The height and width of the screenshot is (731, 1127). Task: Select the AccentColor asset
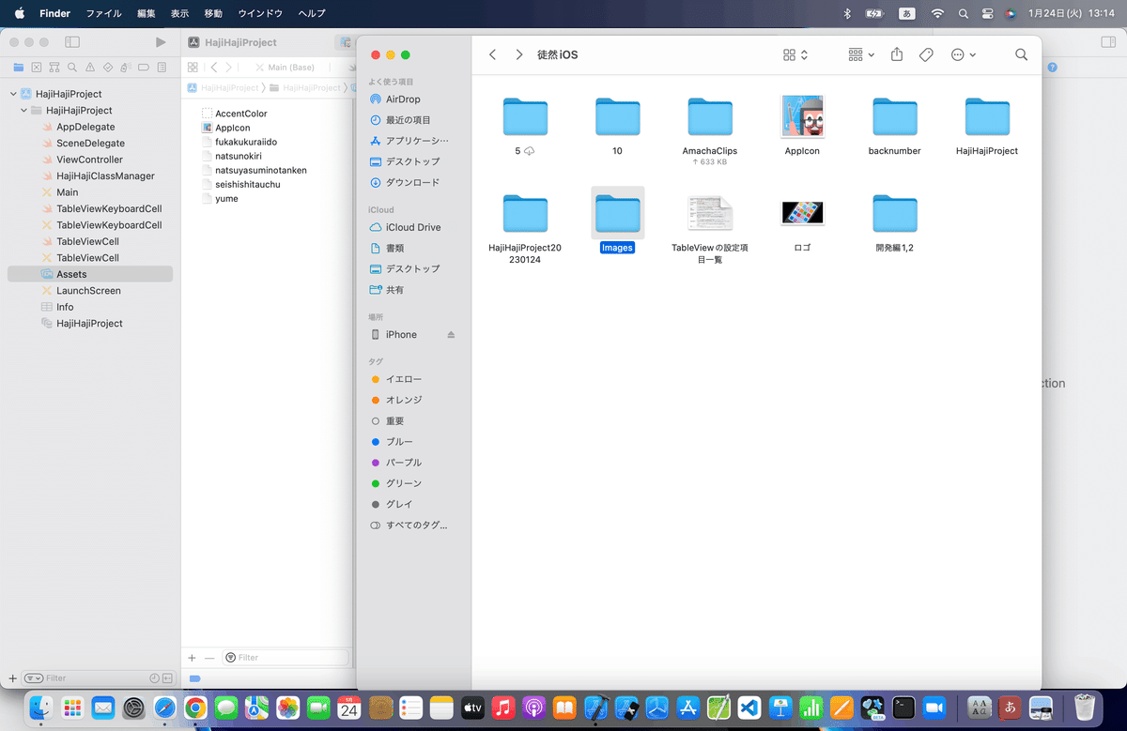(241, 114)
